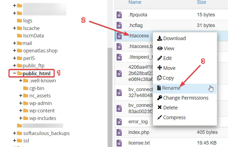228x147 pixels.
Task: Click the perl5 folder icon
Action: pyautogui.click(x=19, y=58)
